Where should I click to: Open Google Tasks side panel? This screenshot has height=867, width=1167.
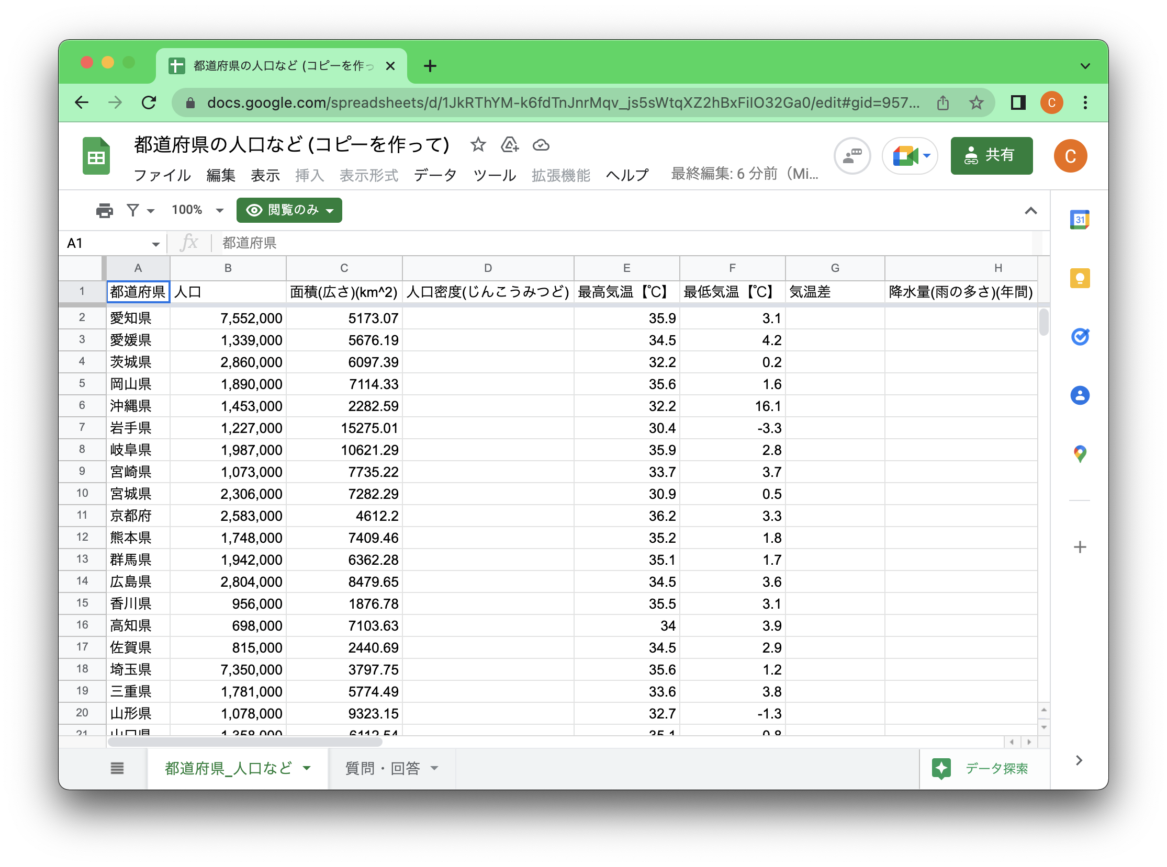click(x=1079, y=336)
